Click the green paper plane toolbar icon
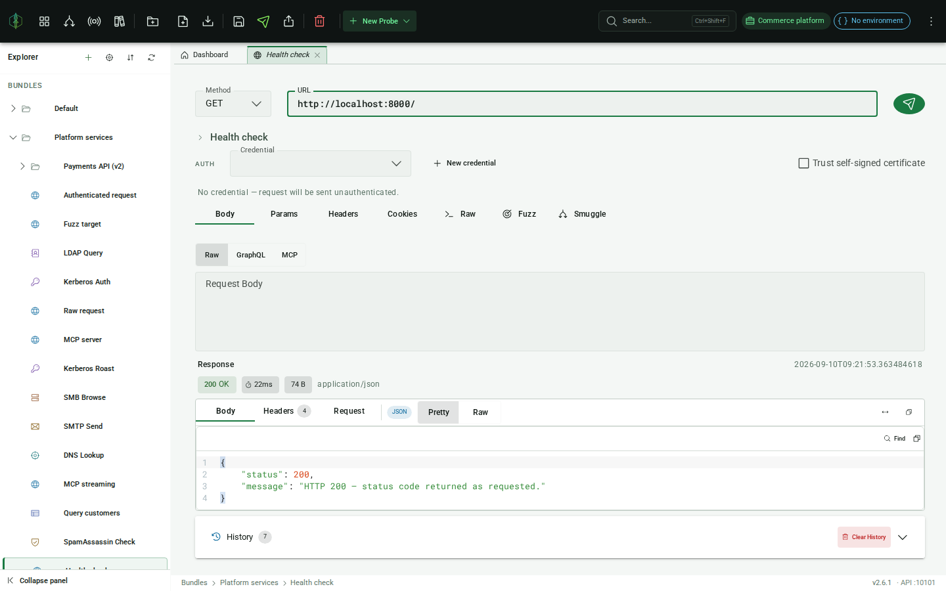This screenshot has width=946, height=591. (x=263, y=21)
